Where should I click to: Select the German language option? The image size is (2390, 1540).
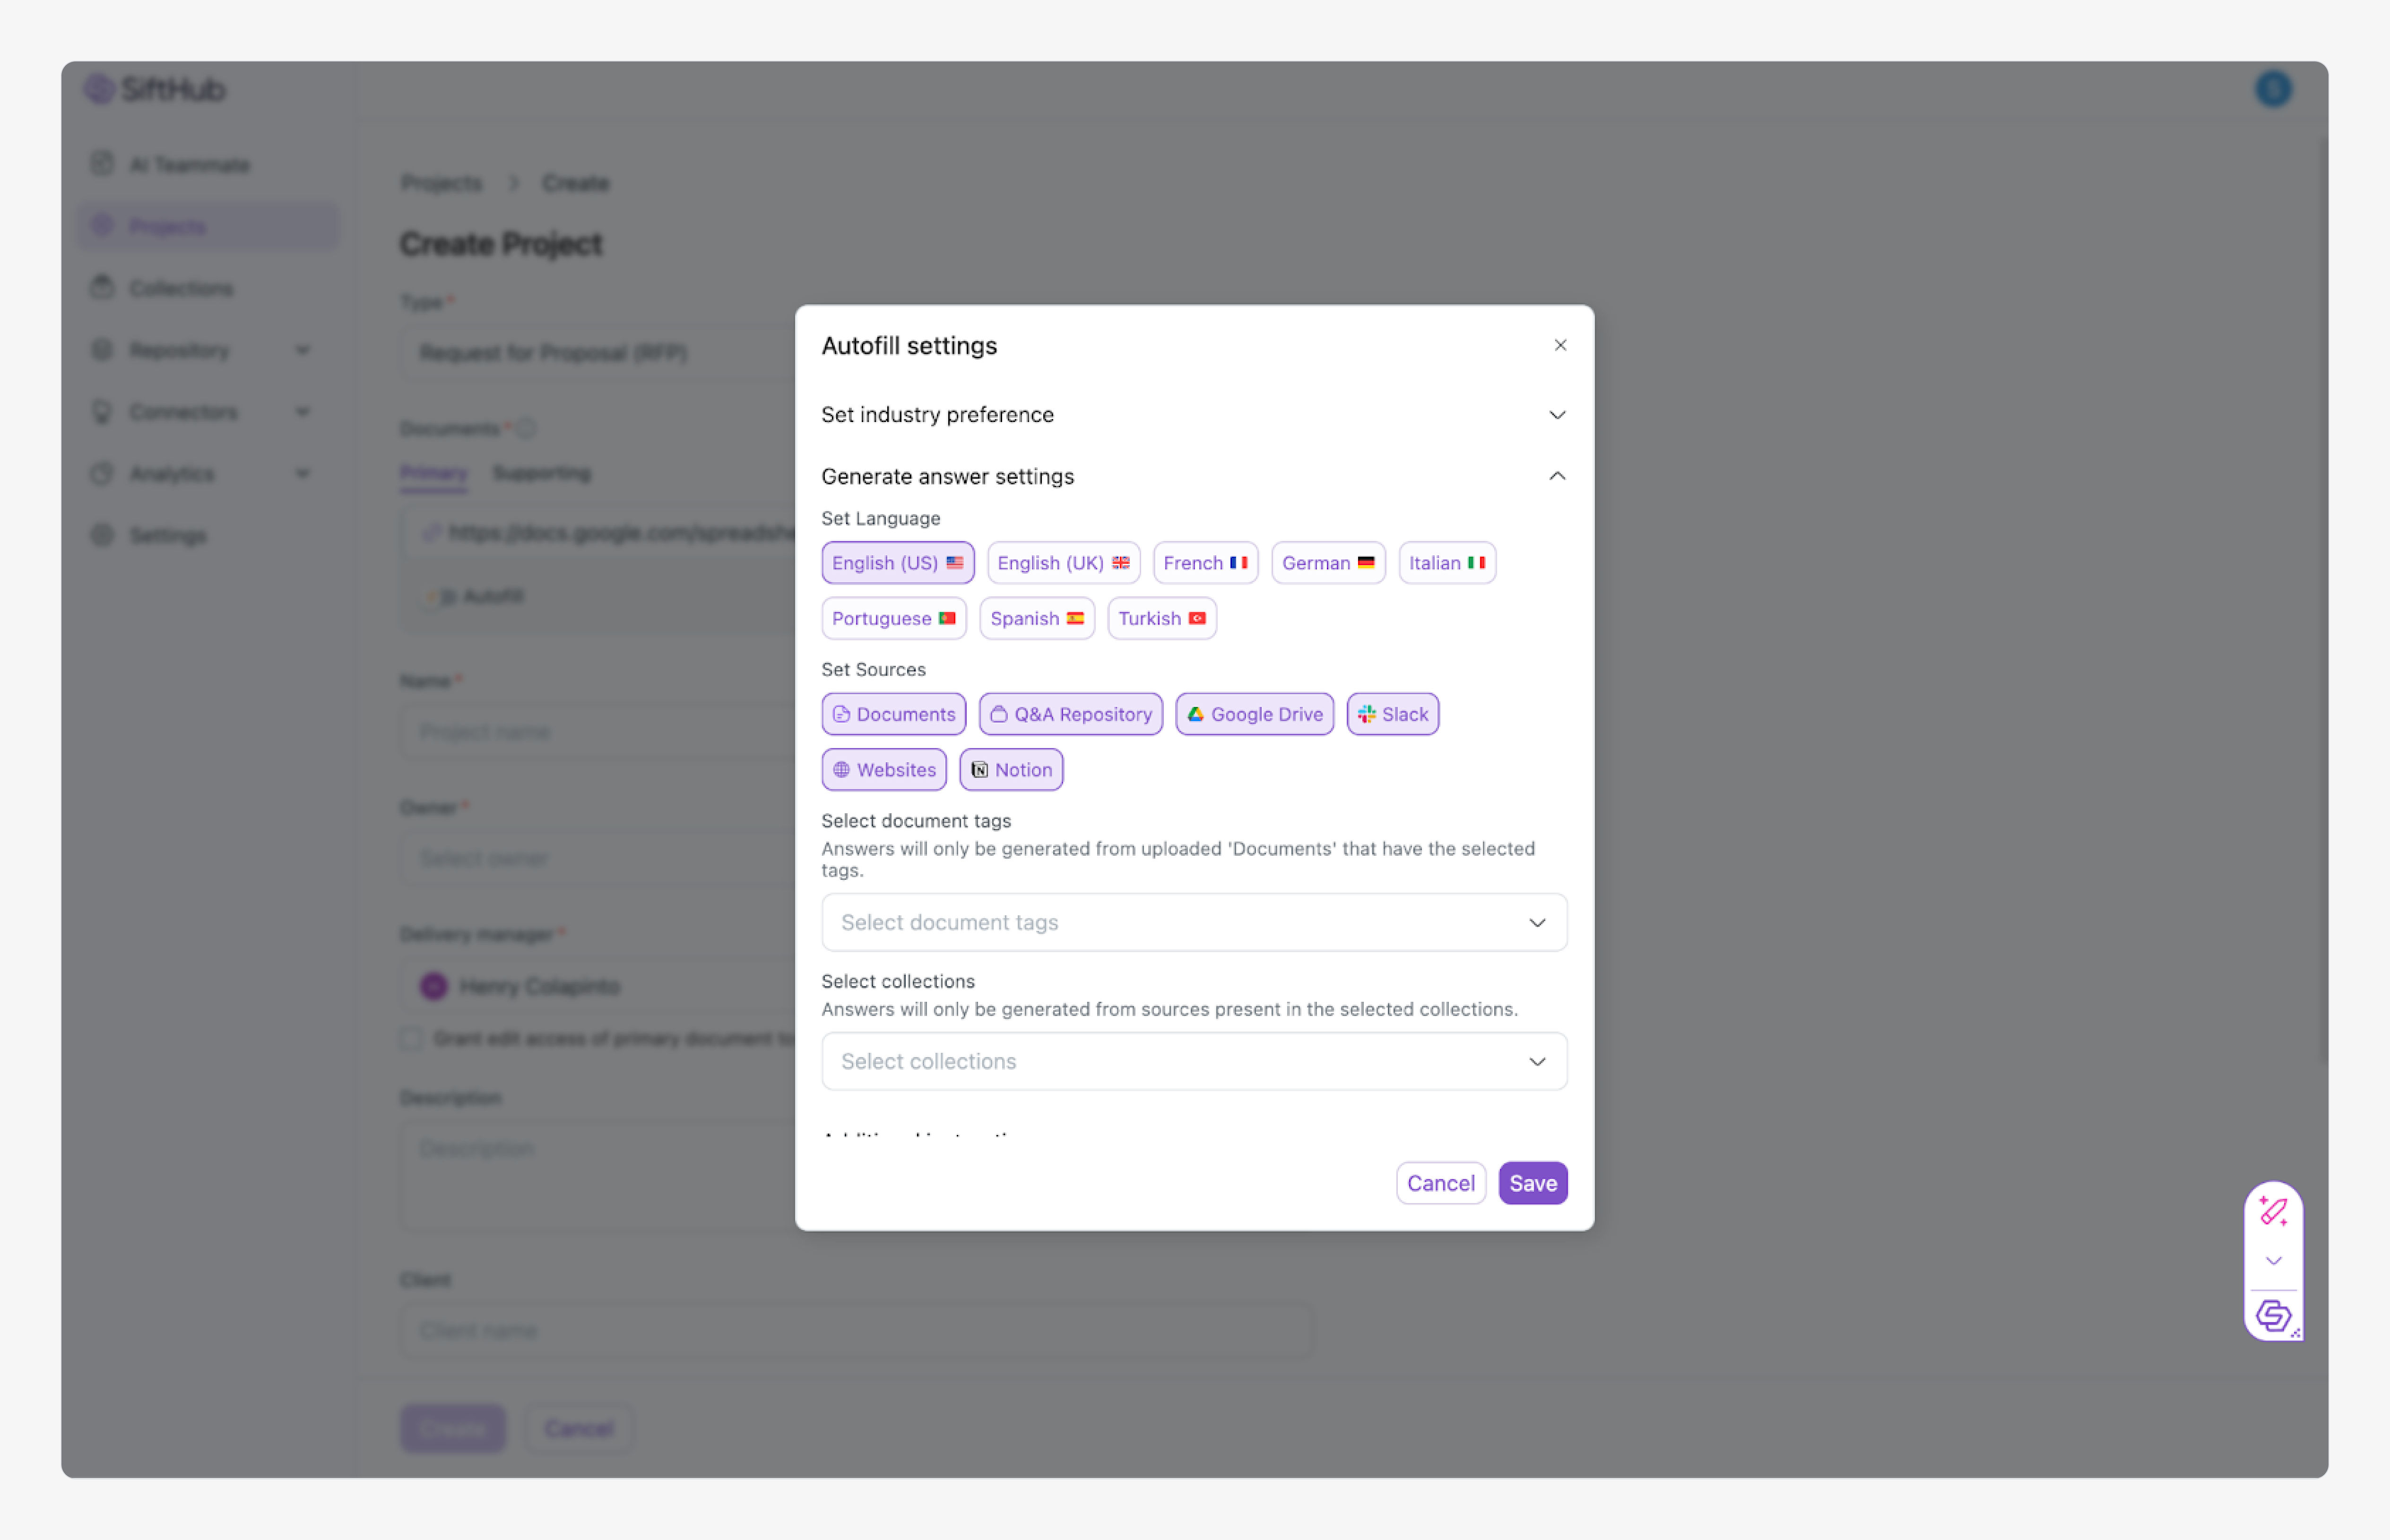click(x=1326, y=563)
